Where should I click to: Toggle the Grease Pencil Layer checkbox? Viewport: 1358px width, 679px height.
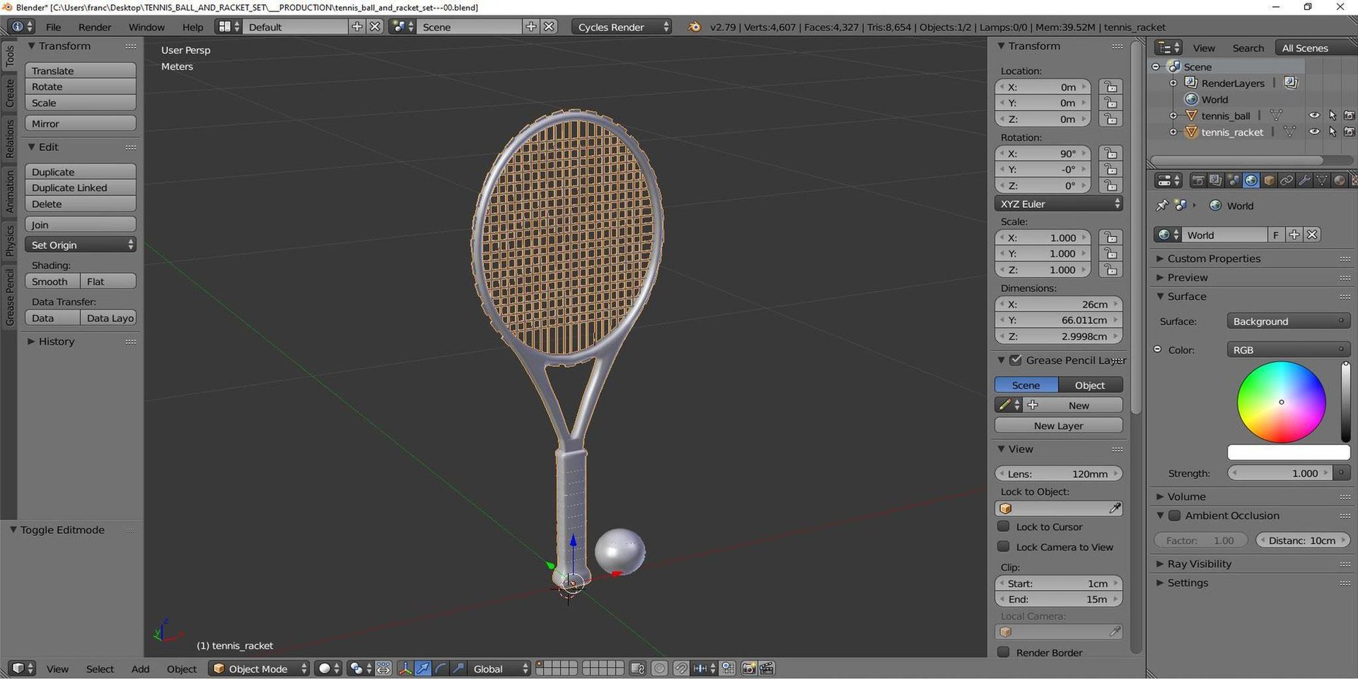tap(1016, 360)
